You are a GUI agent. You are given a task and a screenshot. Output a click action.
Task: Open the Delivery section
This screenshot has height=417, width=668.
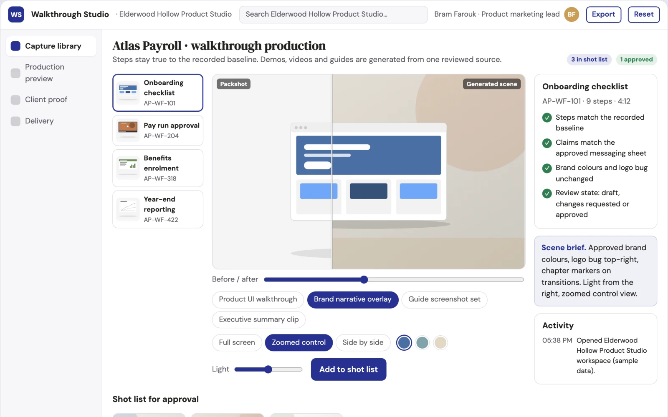[51, 121]
